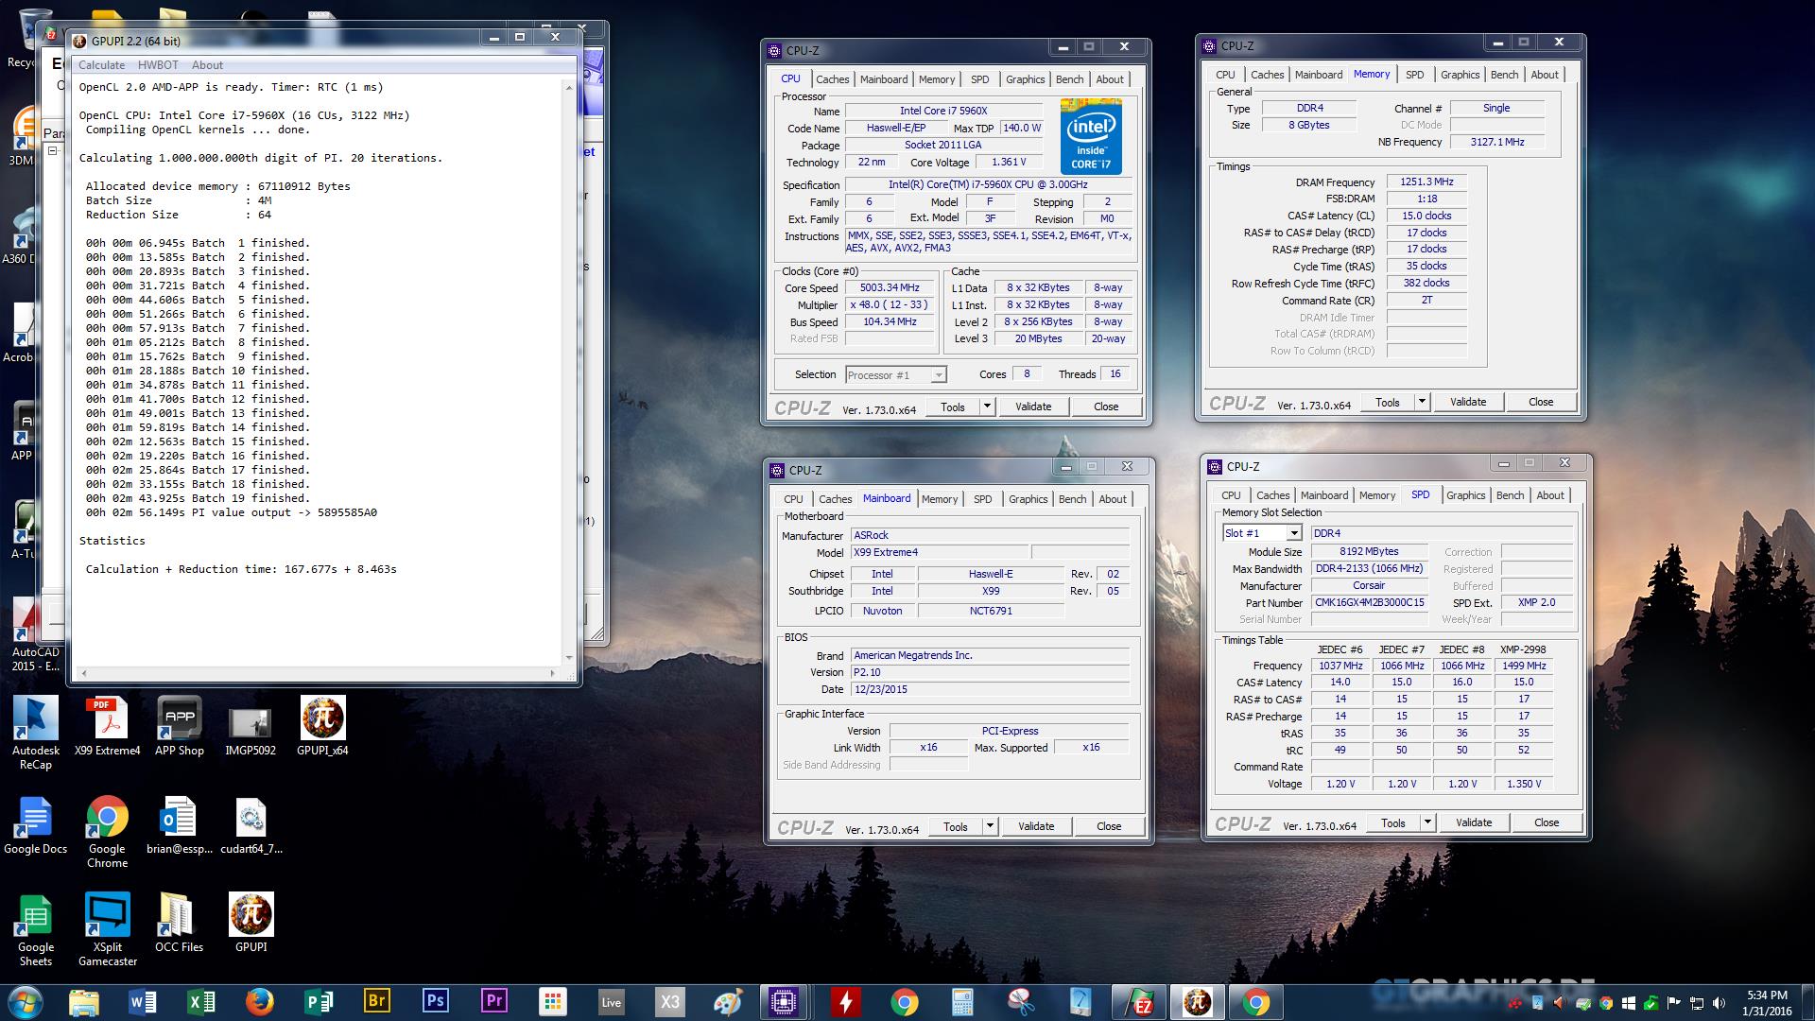Select SPD tab in CPU-Z Memory window
Viewport: 1815px width, 1021px height.
click(1414, 75)
